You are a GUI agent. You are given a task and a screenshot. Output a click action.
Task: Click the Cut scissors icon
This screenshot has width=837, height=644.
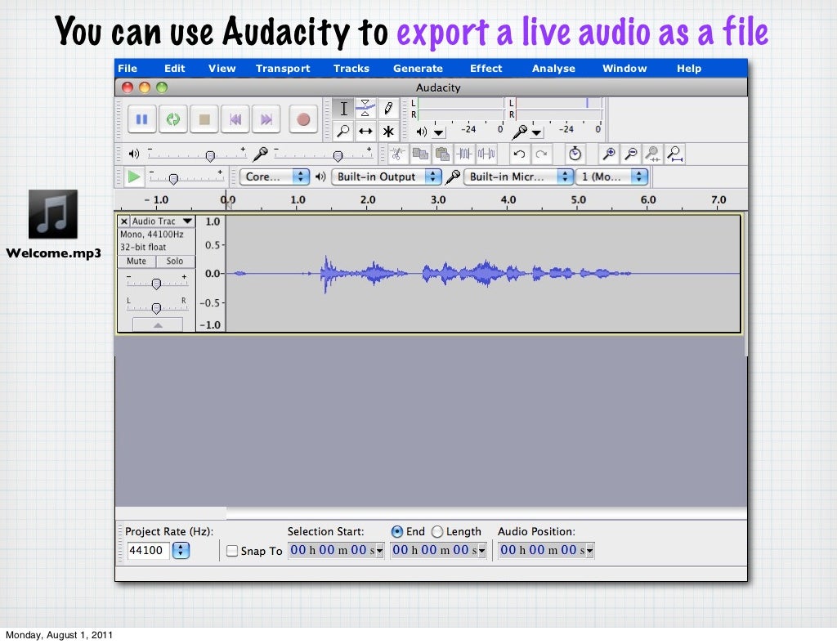396,154
